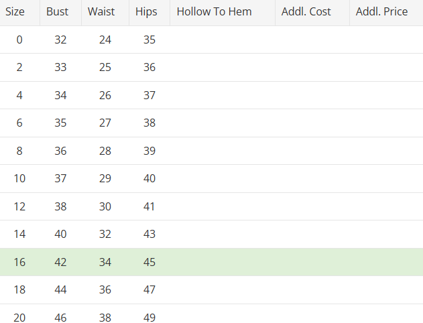The width and height of the screenshot is (423, 323).
Task: Click bust value 34 in size 4 row
Action: [61, 95]
